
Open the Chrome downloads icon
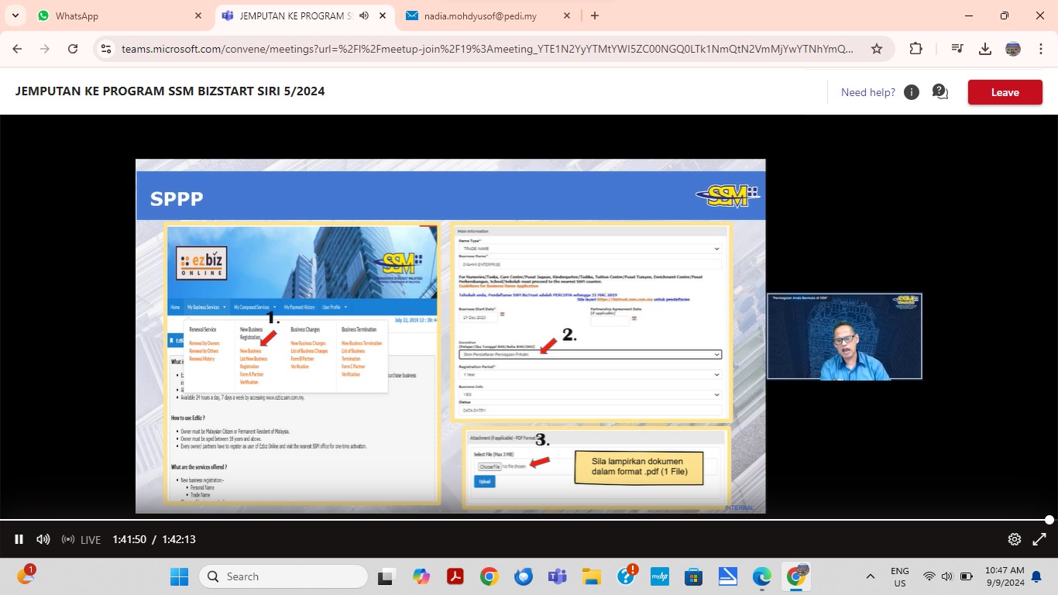coord(985,49)
